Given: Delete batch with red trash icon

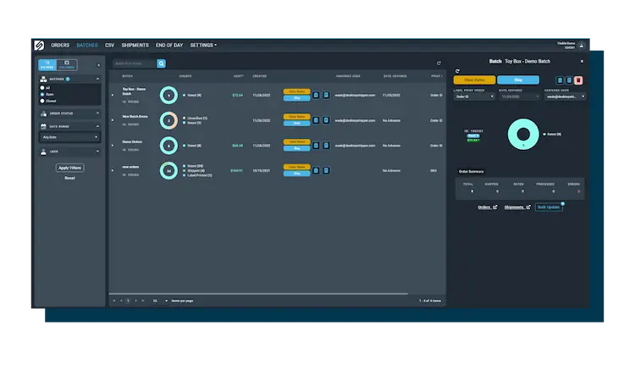Looking at the screenshot, I should click(578, 80).
